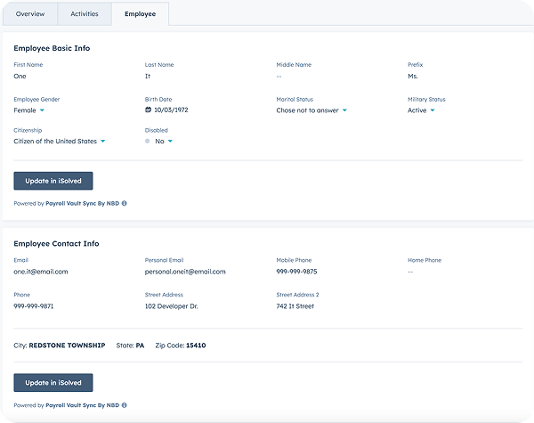534x423 pixels.
Task: Click the First Name field value One
Action: pos(20,77)
